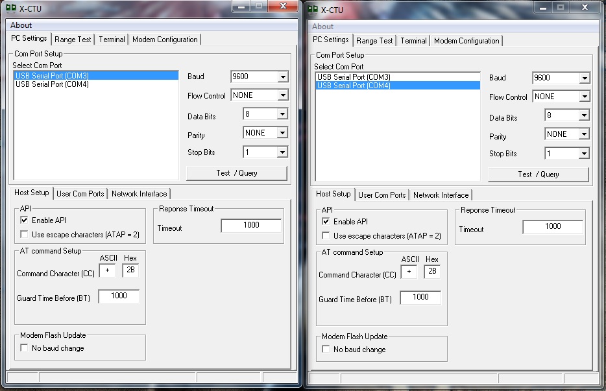Viewport: 606px width, 391px height.
Task: Click Command Character Hex field in right window
Action: 432,272
